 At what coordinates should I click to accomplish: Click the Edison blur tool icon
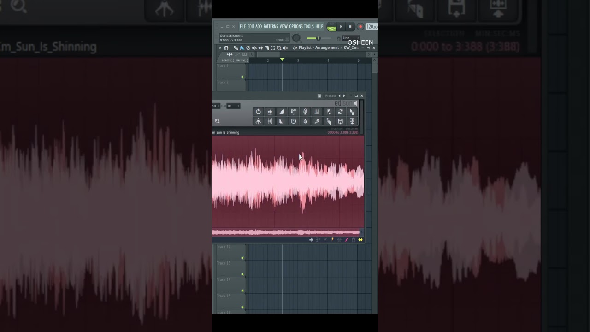[x=305, y=112]
